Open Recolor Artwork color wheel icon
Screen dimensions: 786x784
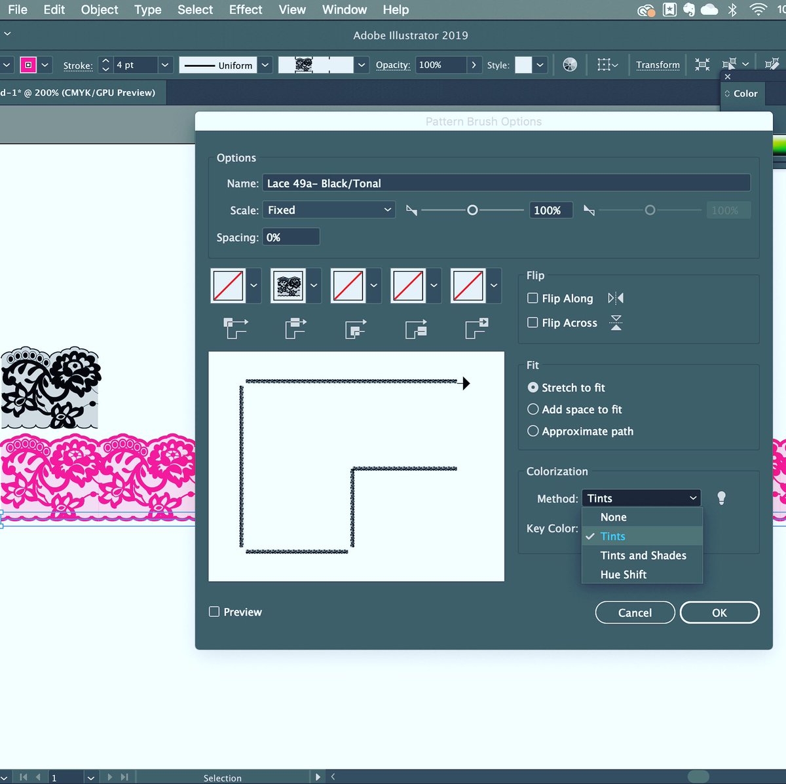(x=570, y=65)
